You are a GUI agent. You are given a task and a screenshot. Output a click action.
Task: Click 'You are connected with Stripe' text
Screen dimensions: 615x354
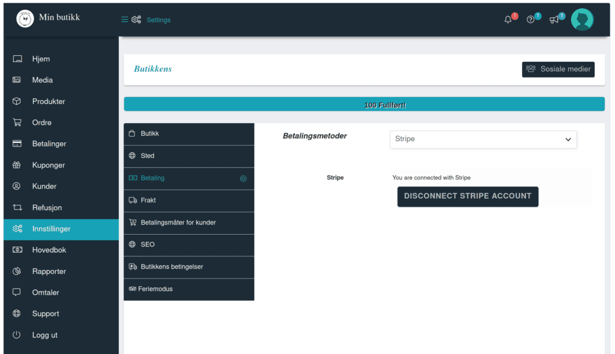pos(431,178)
